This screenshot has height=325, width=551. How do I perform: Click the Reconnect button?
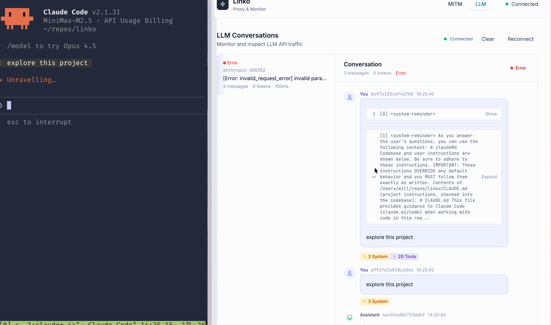(520, 39)
